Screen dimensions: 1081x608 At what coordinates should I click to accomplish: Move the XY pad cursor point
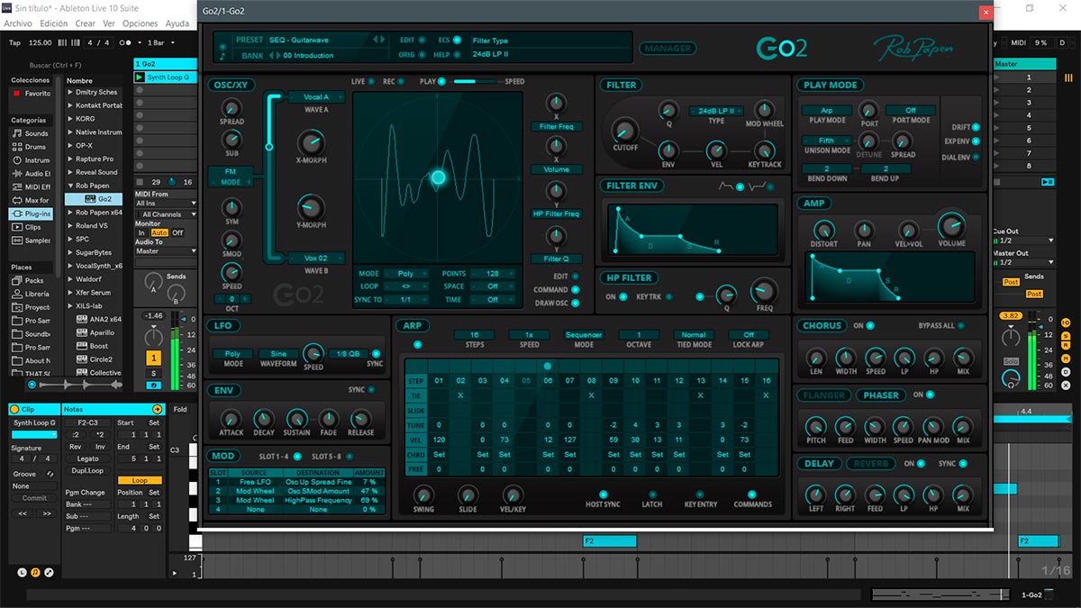(x=438, y=177)
